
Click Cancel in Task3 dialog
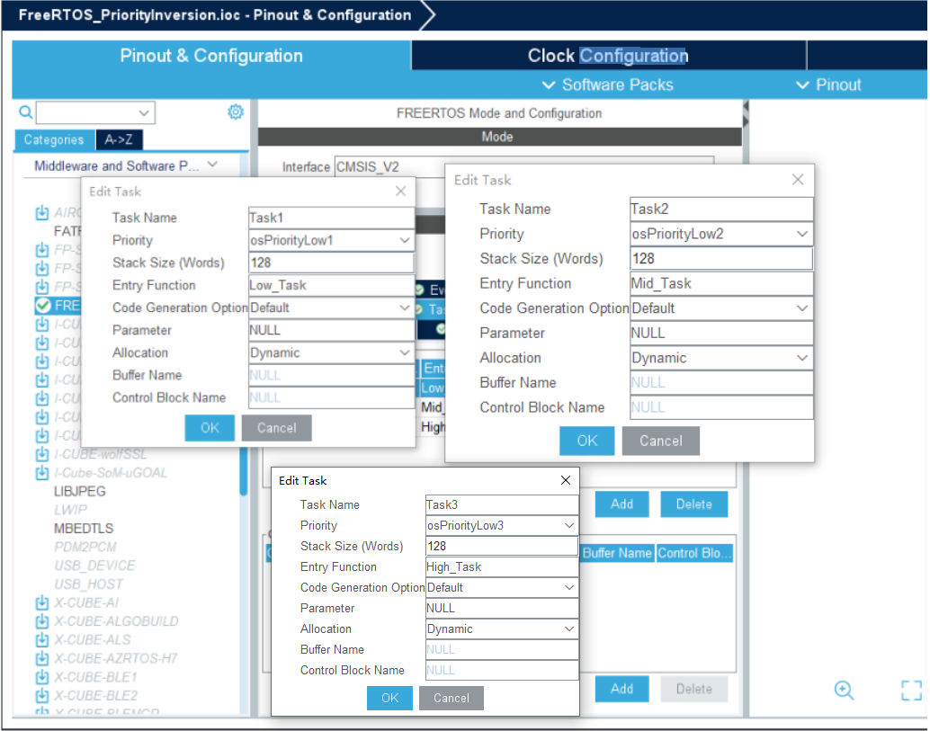(452, 698)
